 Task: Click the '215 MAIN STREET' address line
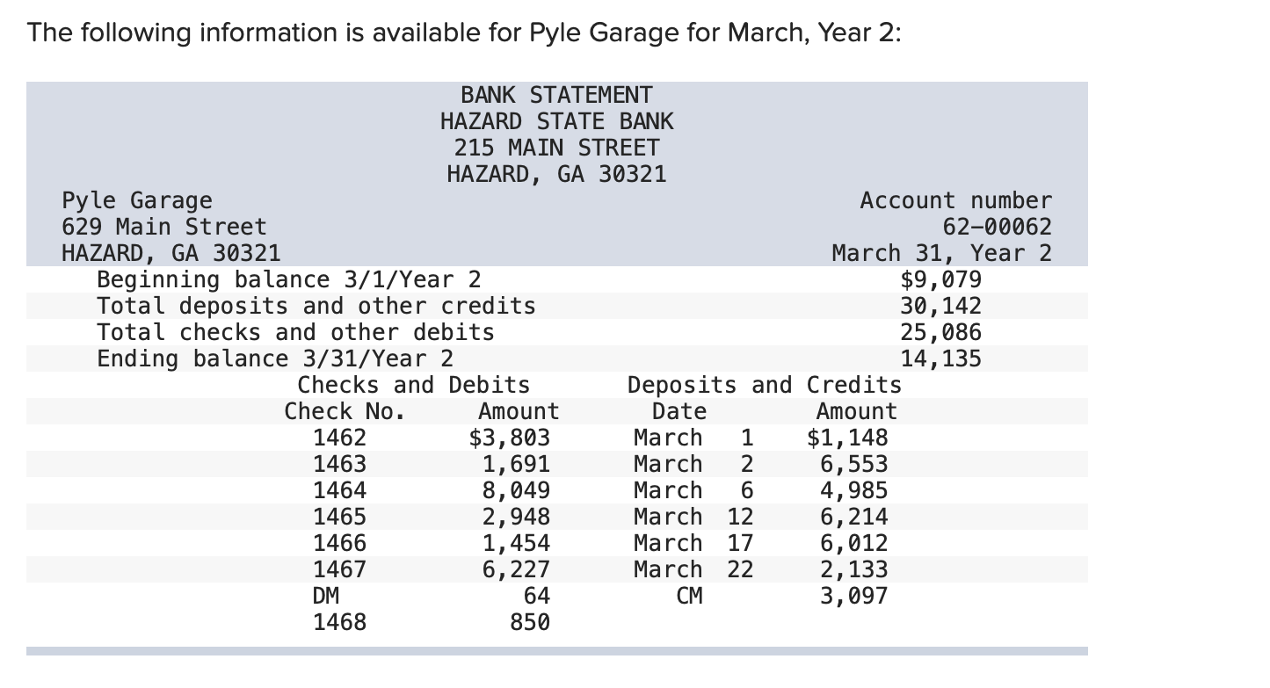(x=556, y=148)
